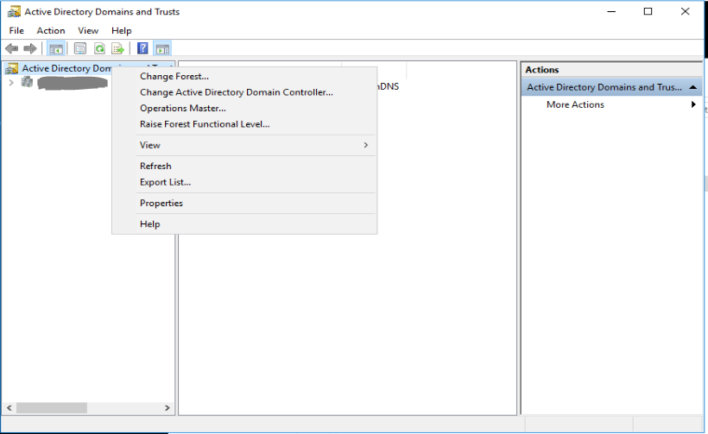The image size is (708, 434).
Task: Open Help with the blue question-mark icon
Action: [x=142, y=48]
